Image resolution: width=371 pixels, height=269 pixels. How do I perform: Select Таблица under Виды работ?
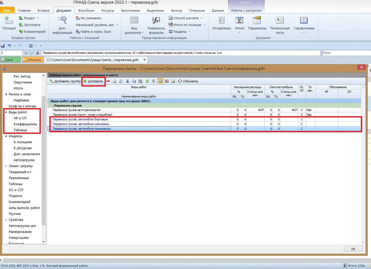(20, 130)
